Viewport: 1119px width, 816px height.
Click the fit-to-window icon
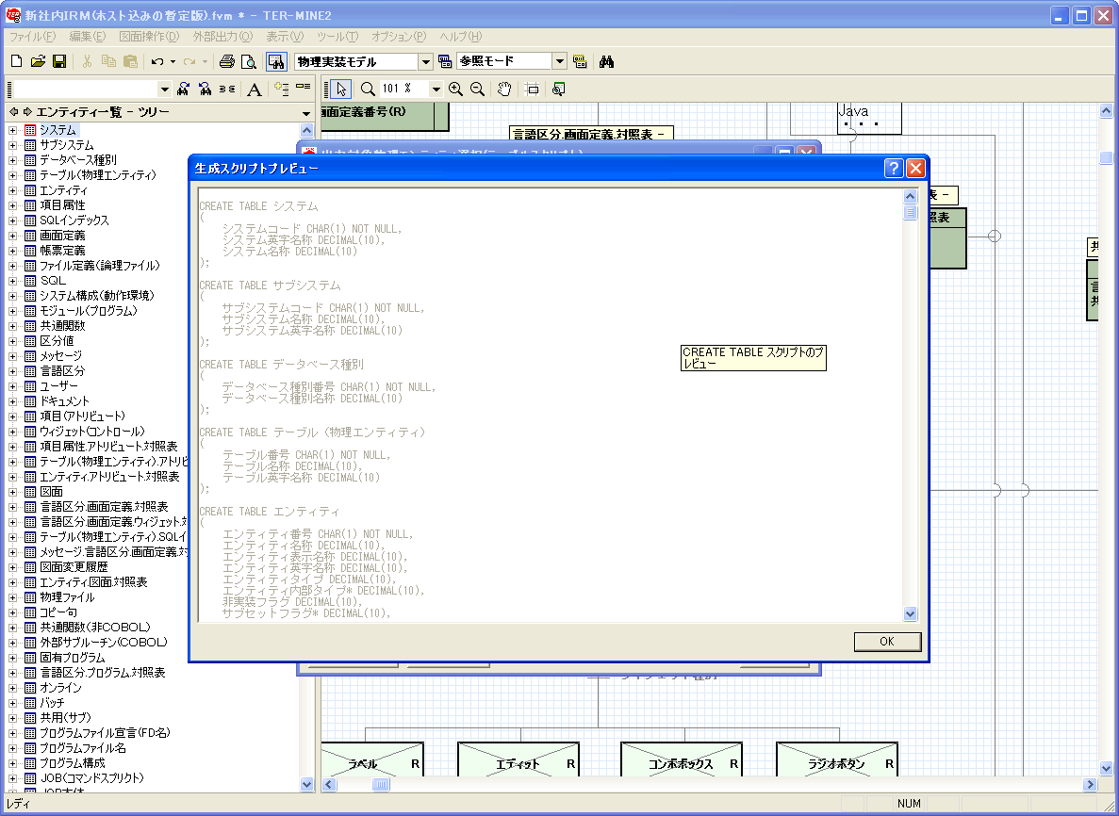pos(532,90)
